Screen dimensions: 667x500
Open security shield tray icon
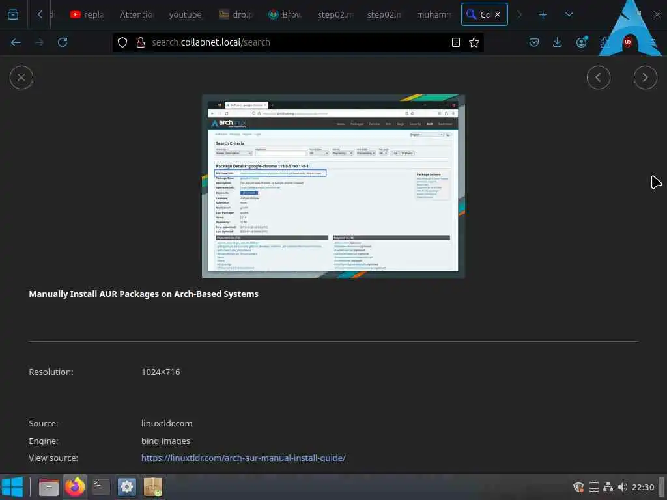coord(578,487)
